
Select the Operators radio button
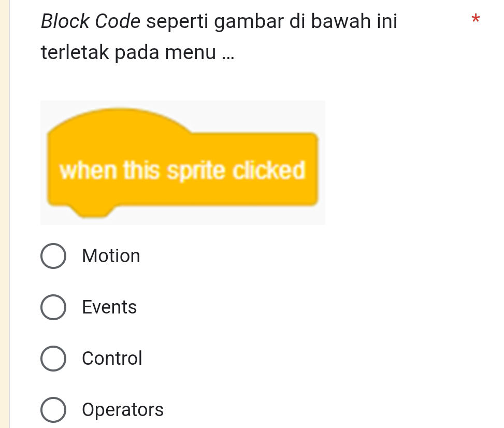[x=53, y=409]
